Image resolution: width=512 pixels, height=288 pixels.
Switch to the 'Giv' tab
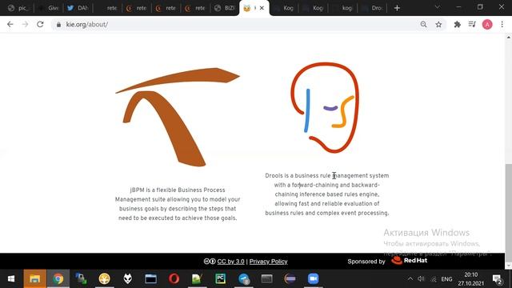[x=49, y=8]
